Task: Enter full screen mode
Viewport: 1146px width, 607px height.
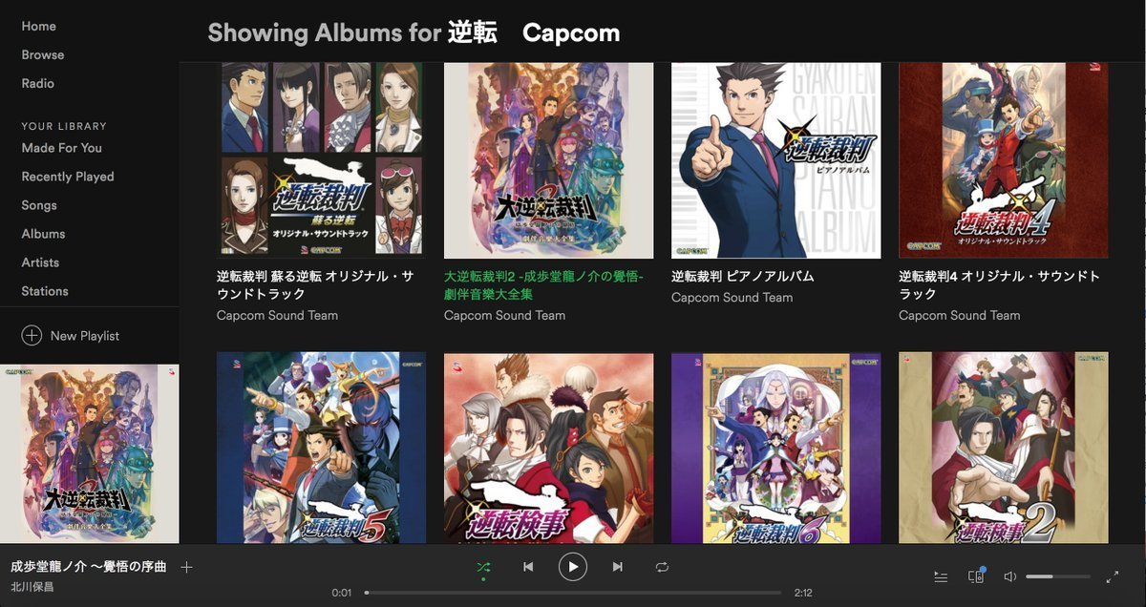Action: point(1113,576)
